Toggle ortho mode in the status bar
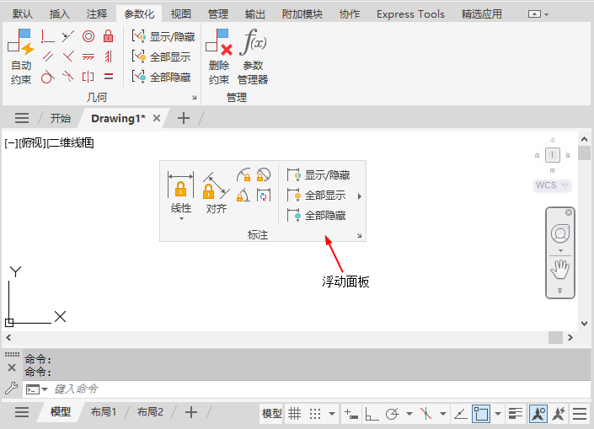This screenshot has width=594, height=429. [372, 413]
